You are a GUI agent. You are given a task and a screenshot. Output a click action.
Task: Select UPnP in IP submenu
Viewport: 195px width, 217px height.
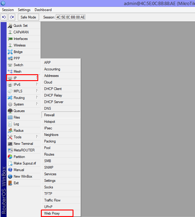coord(61,207)
